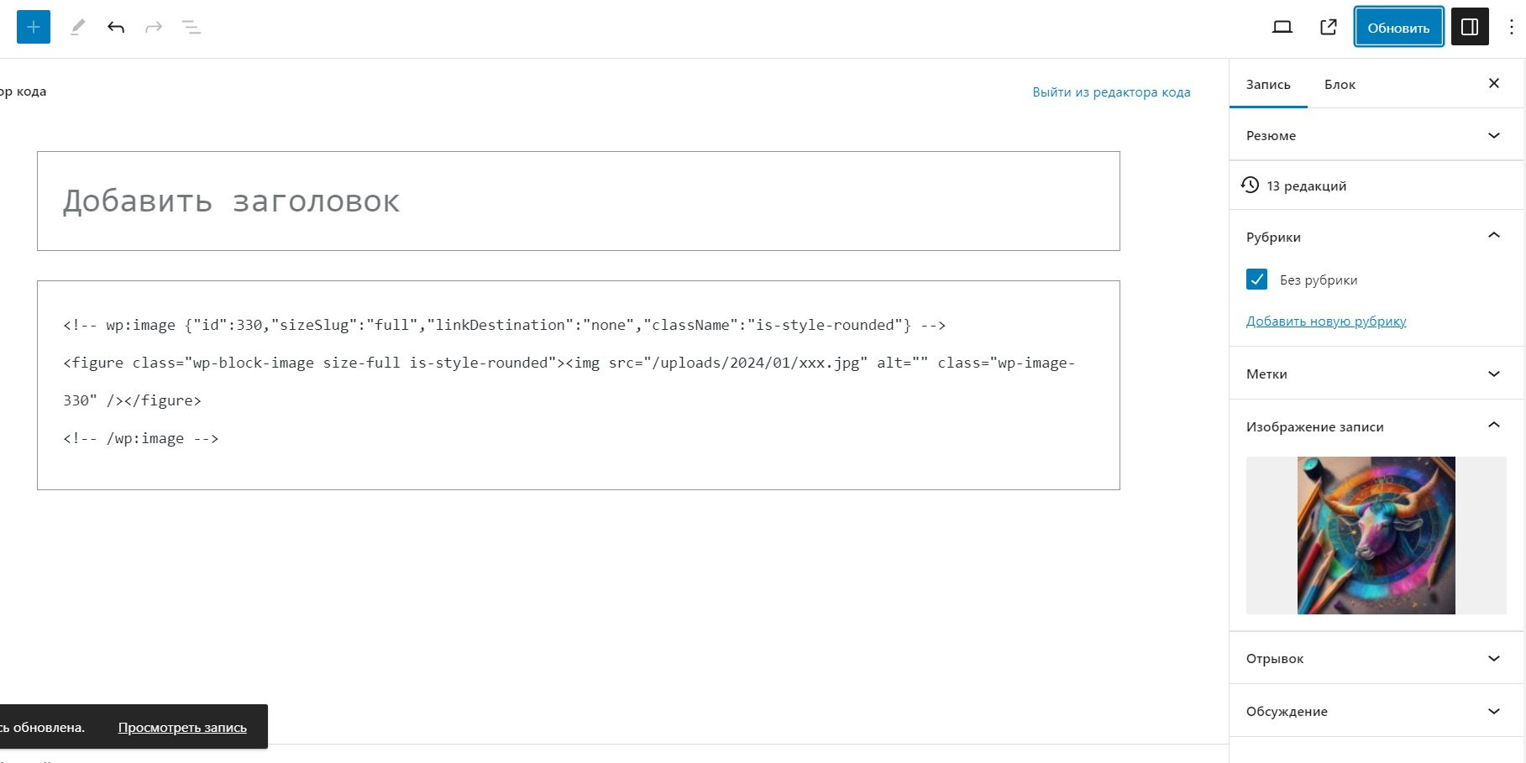Undo the last change

pyautogui.click(x=116, y=27)
